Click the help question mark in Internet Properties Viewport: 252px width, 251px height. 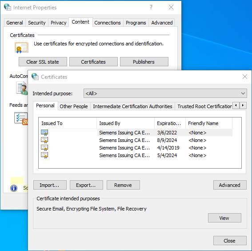coord(151,7)
